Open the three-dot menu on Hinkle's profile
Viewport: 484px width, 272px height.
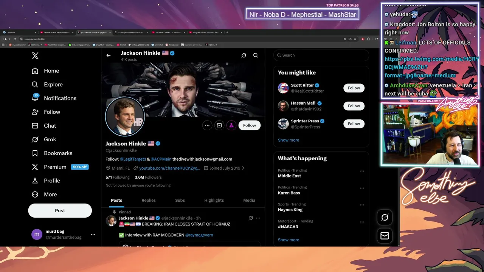click(207, 125)
